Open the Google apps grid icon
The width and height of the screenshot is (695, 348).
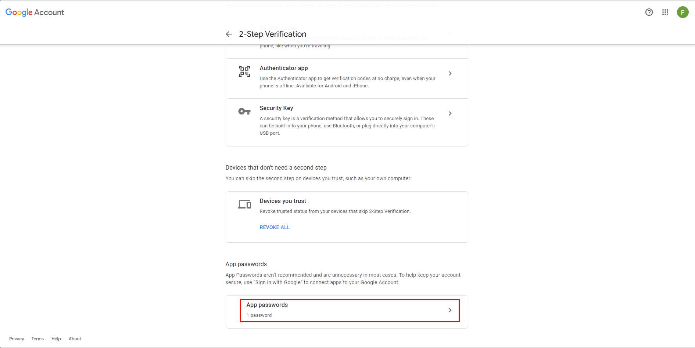(x=665, y=12)
